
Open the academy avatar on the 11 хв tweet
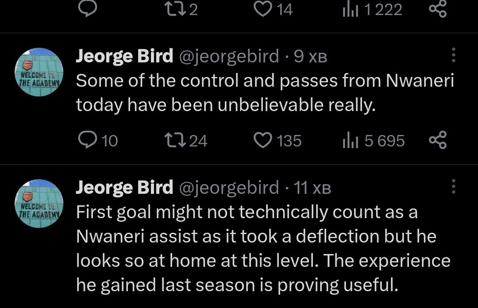[x=39, y=203]
